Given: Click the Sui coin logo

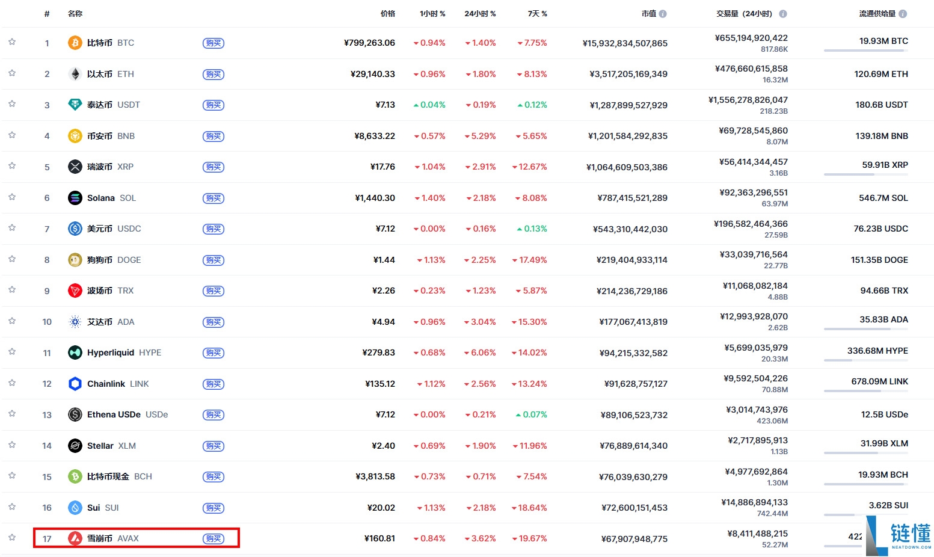Looking at the screenshot, I should tap(75, 508).
